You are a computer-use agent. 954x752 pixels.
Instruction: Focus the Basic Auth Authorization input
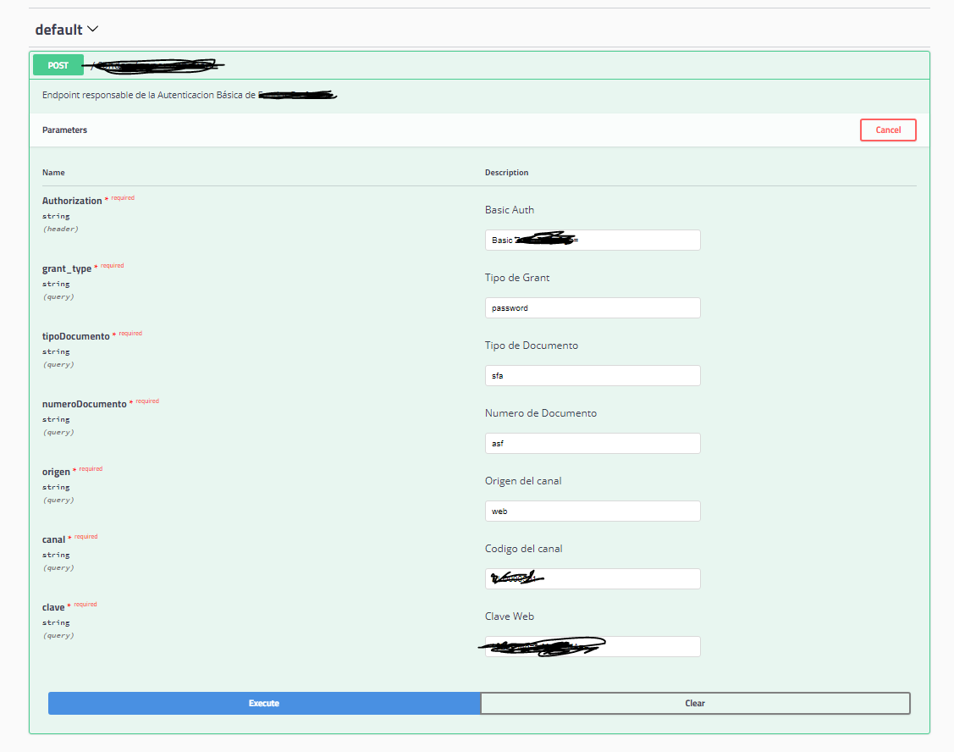point(592,240)
